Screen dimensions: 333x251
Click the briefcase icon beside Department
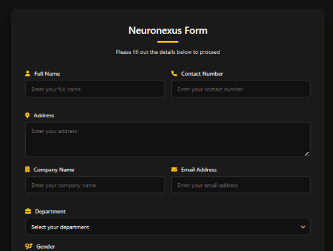point(28,211)
